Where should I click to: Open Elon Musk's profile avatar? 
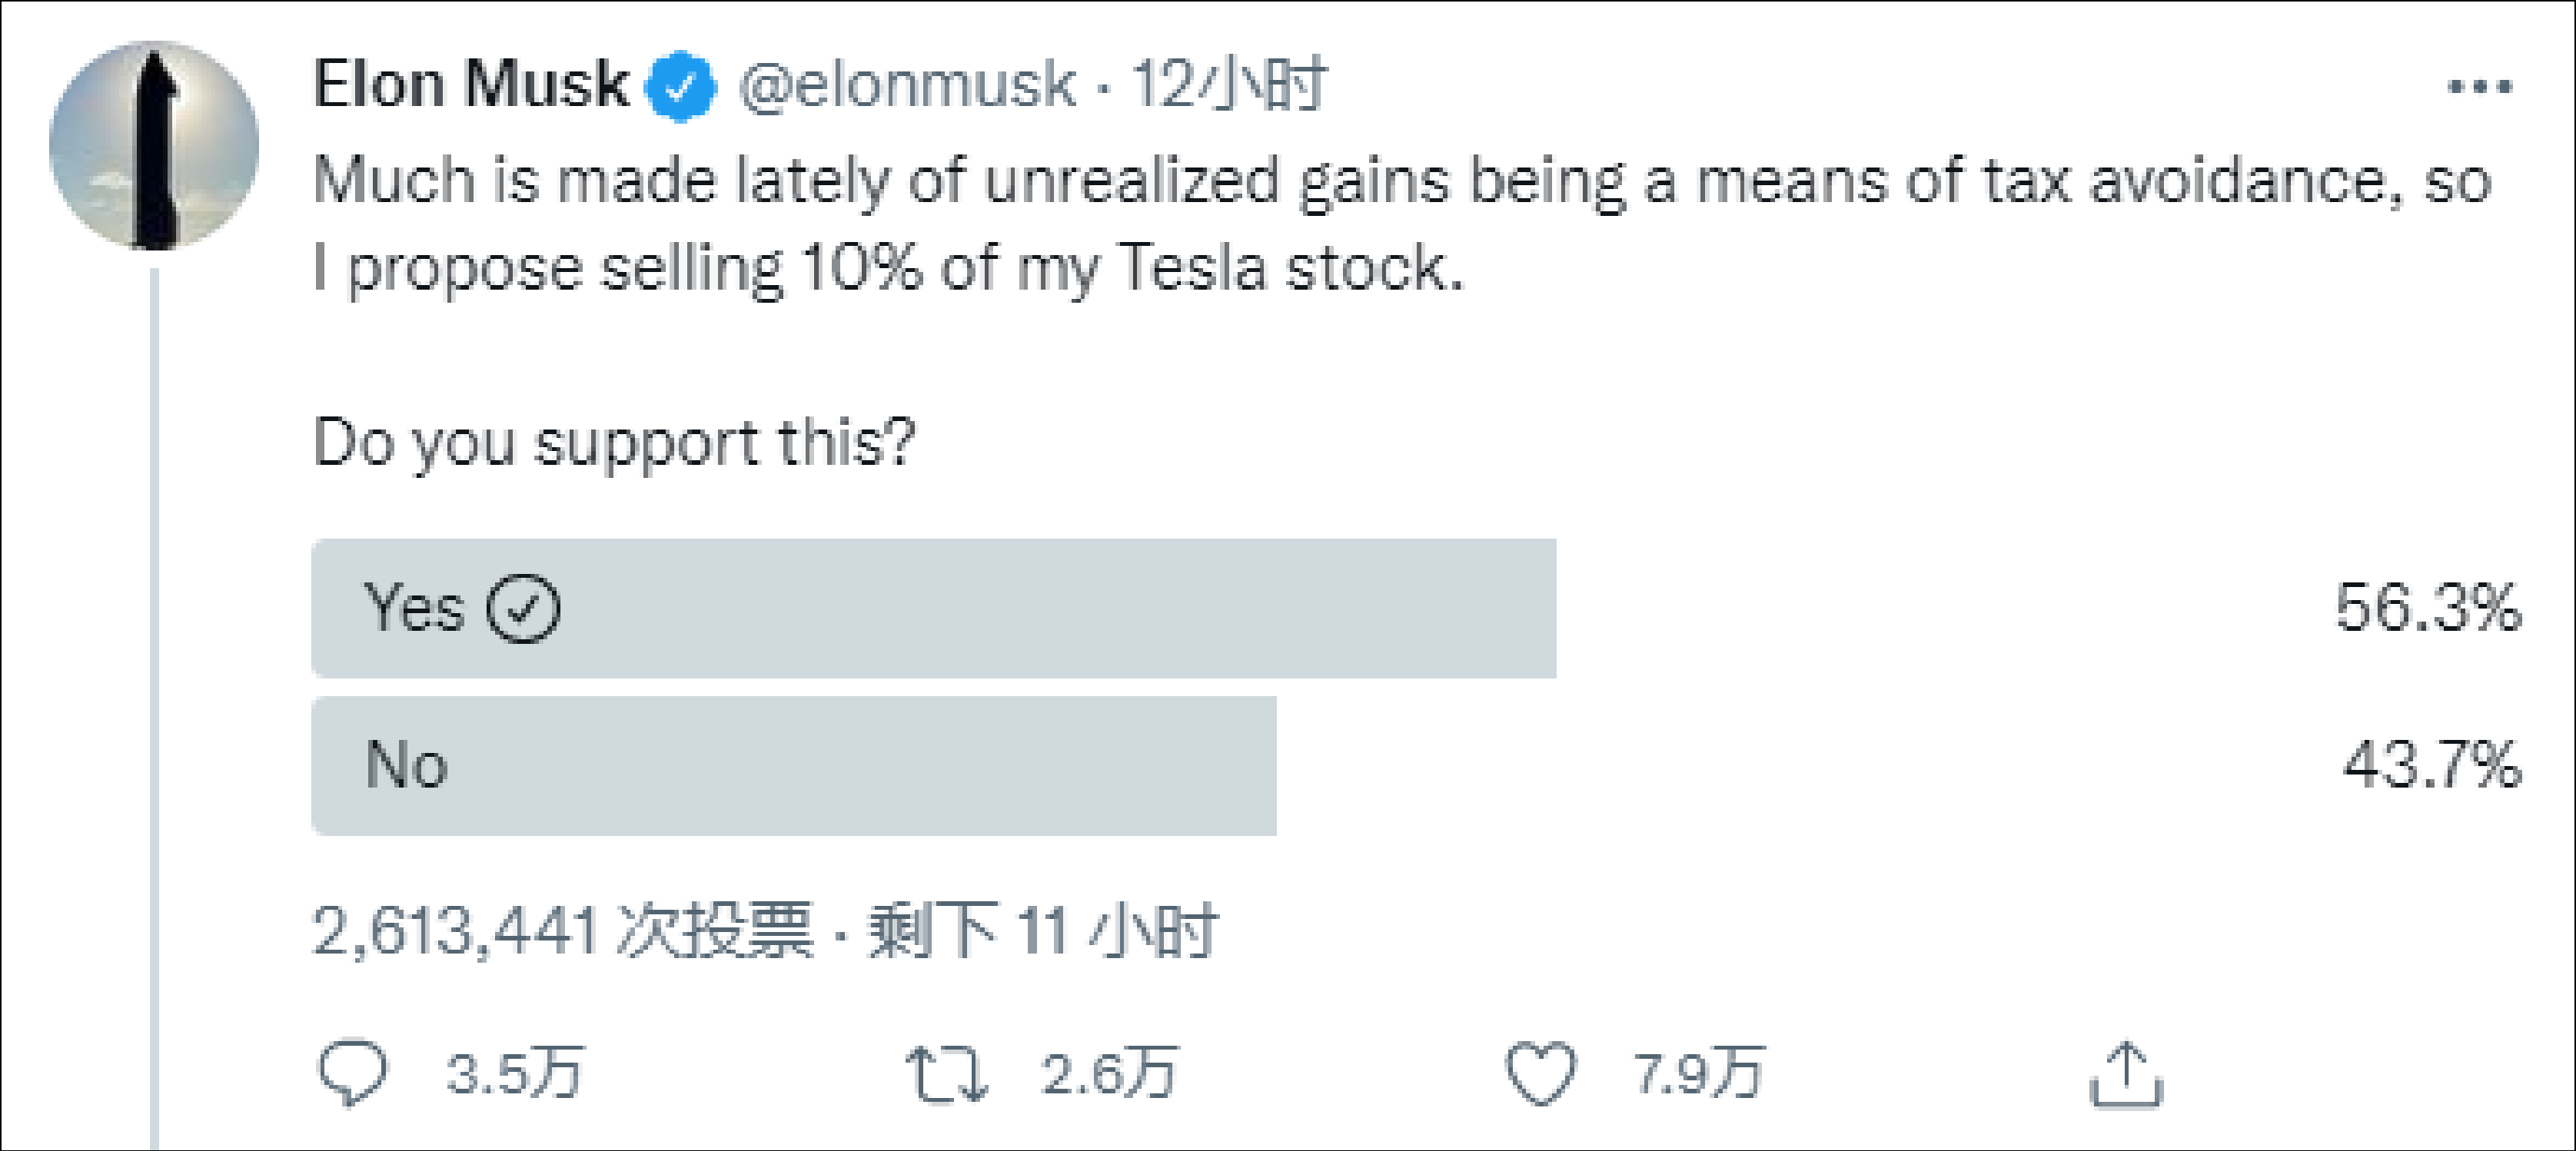(x=154, y=146)
